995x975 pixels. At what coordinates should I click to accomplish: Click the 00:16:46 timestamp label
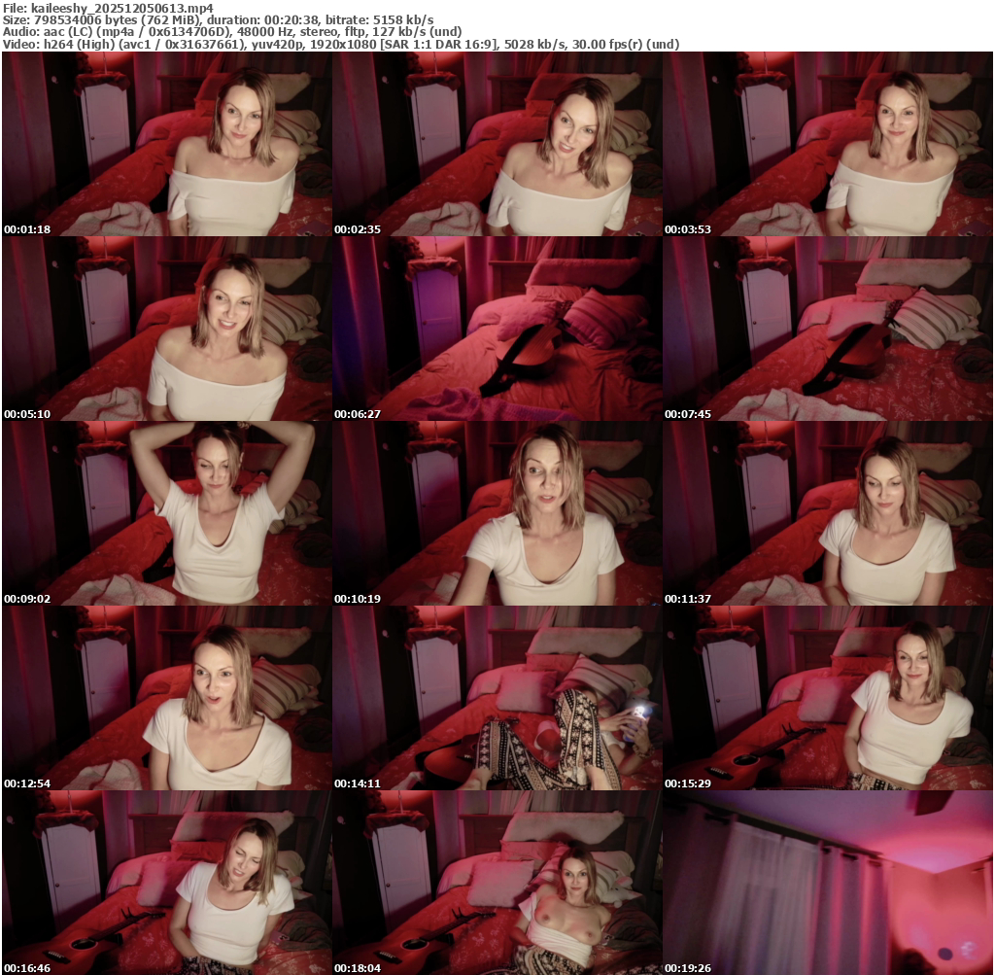click(x=27, y=968)
